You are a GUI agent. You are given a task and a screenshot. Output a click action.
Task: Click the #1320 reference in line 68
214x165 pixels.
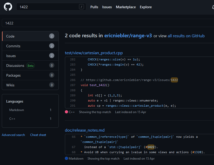[197, 152]
